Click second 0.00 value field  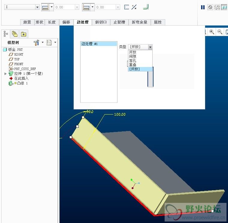click(105, 7)
